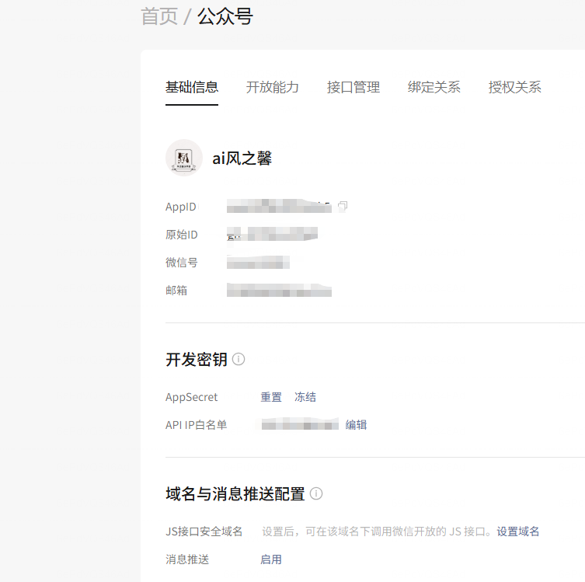Click the 消息推送 label
Screen dimensions: 585x582
point(187,559)
